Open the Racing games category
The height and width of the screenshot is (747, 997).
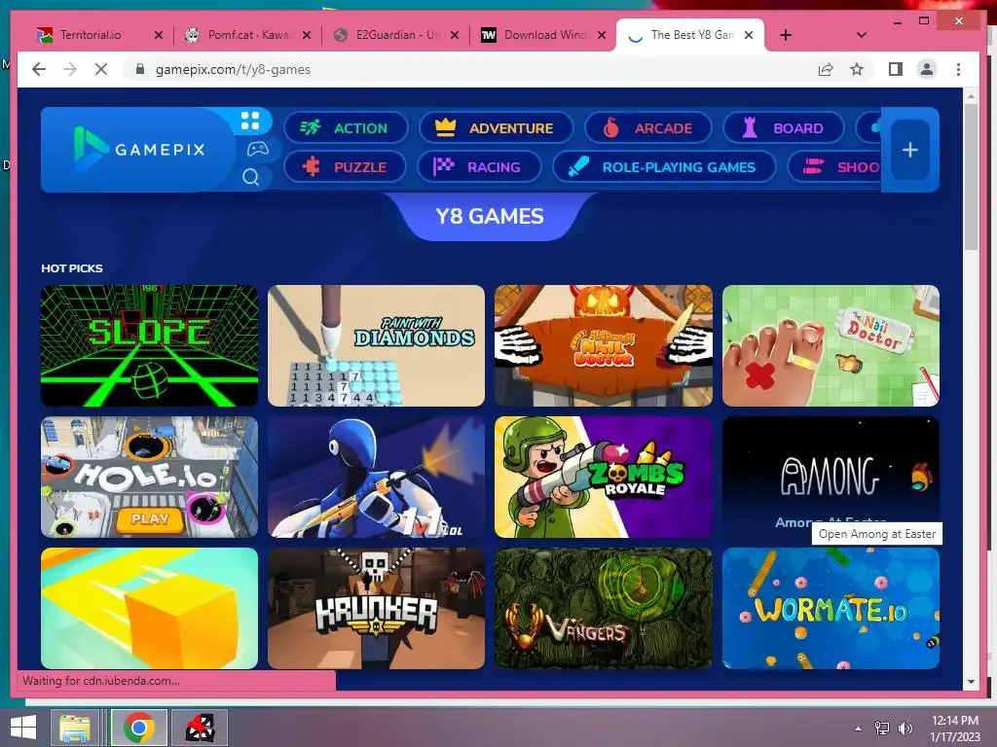tap(479, 167)
